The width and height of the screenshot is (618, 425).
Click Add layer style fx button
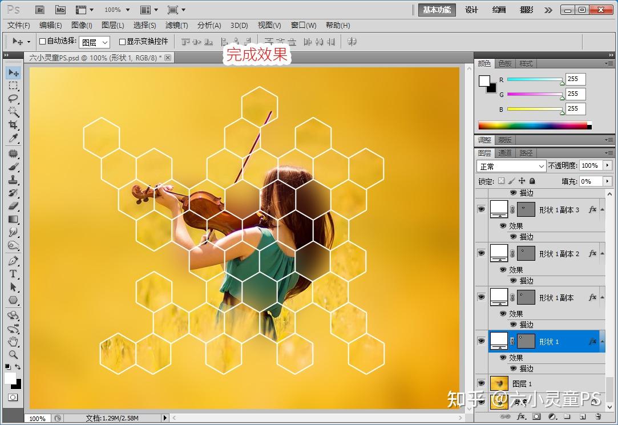coord(520,416)
